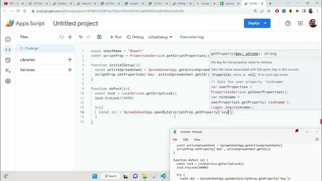Click the blue Deploy button
The image size is (322, 181).
(x=257, y=23)
